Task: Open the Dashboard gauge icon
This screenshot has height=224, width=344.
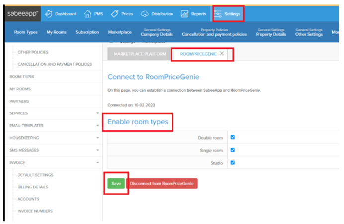Action: (x=49, y=14)
